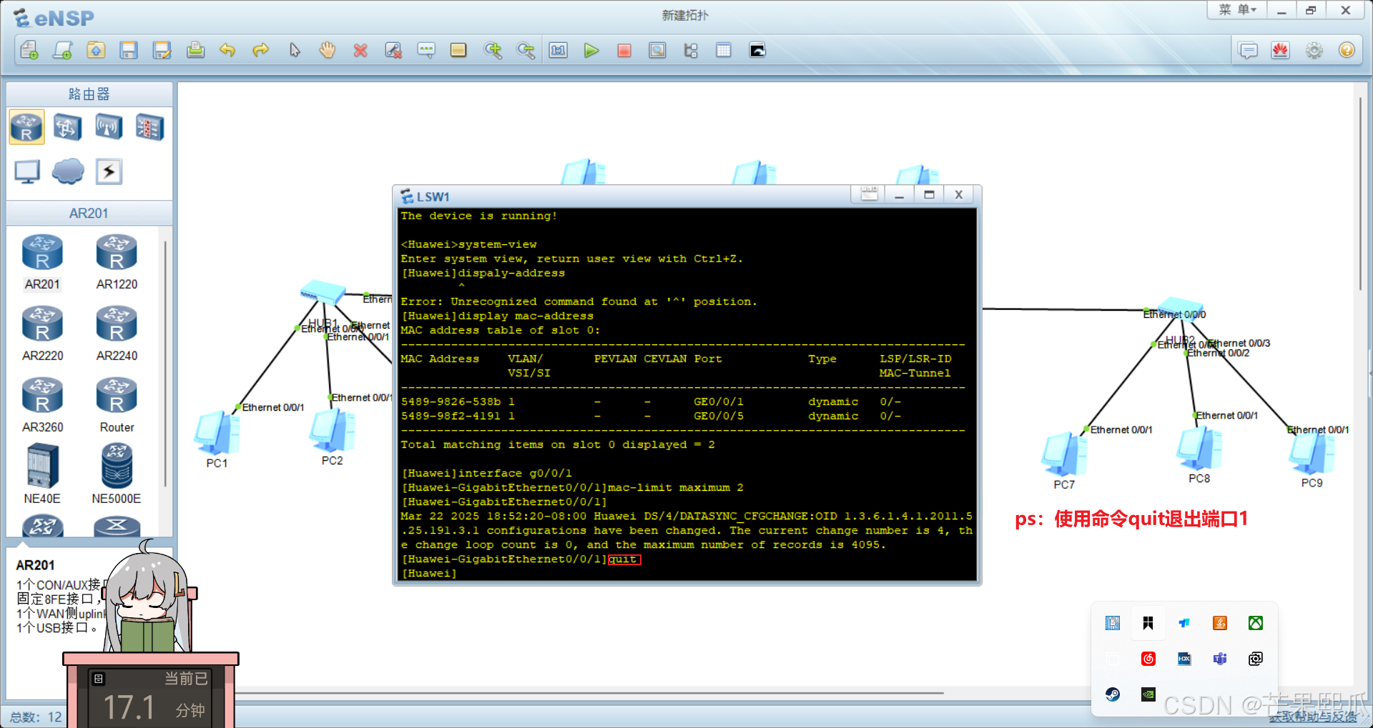Viewport: 1373px width, 728px height.
Task: Select the arrow pointer tool
Action: coord(295,50)
